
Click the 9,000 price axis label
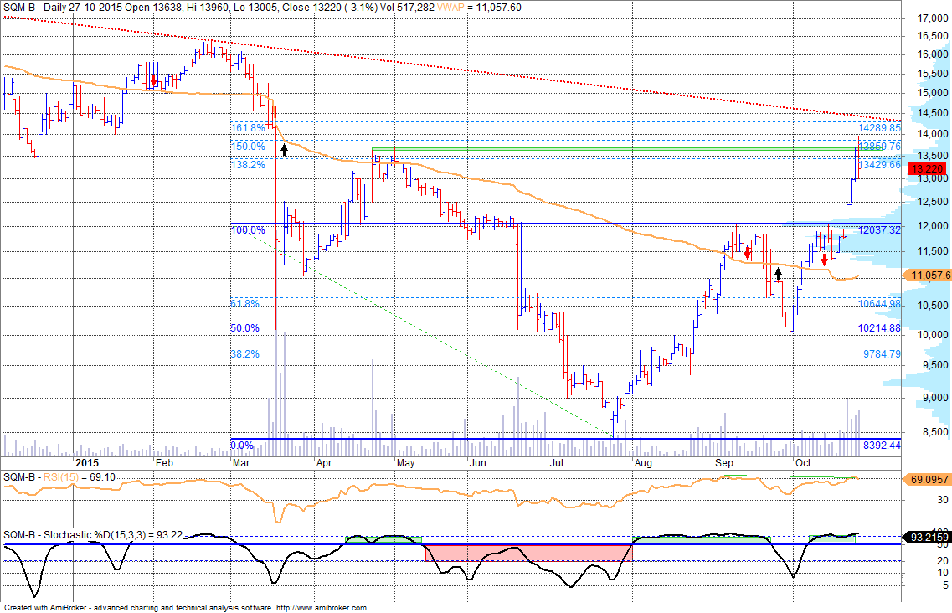[x=934, y=397]
